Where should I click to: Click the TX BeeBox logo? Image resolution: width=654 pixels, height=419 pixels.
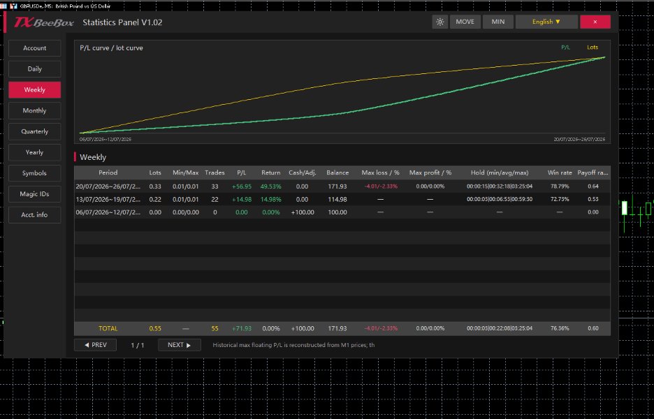tap(44, 22)
